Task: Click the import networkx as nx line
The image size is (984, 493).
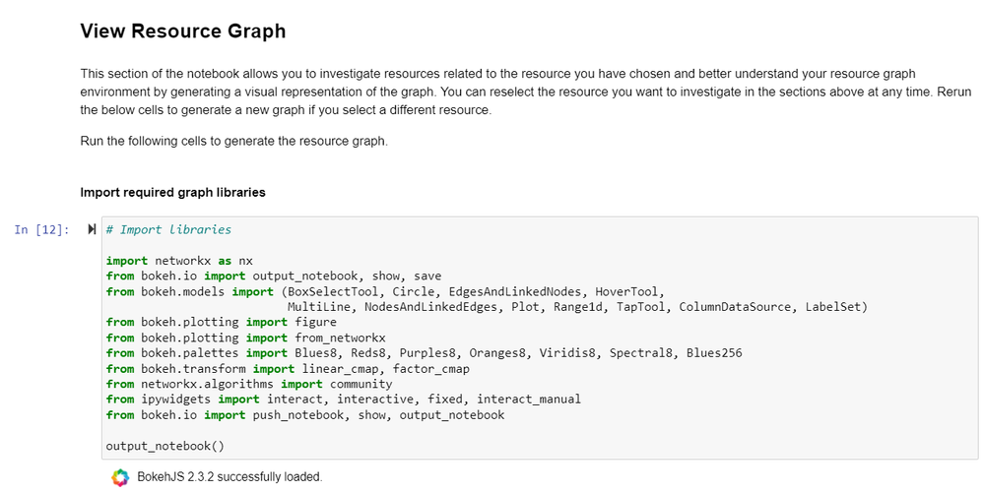Action: coord(179,261)
